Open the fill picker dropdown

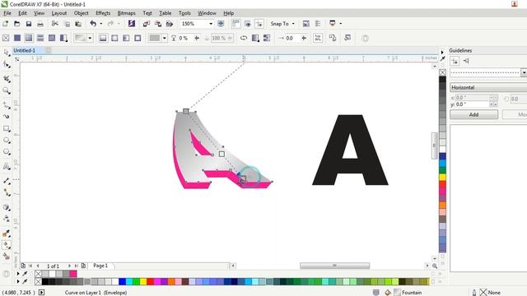tap(90, 39)
